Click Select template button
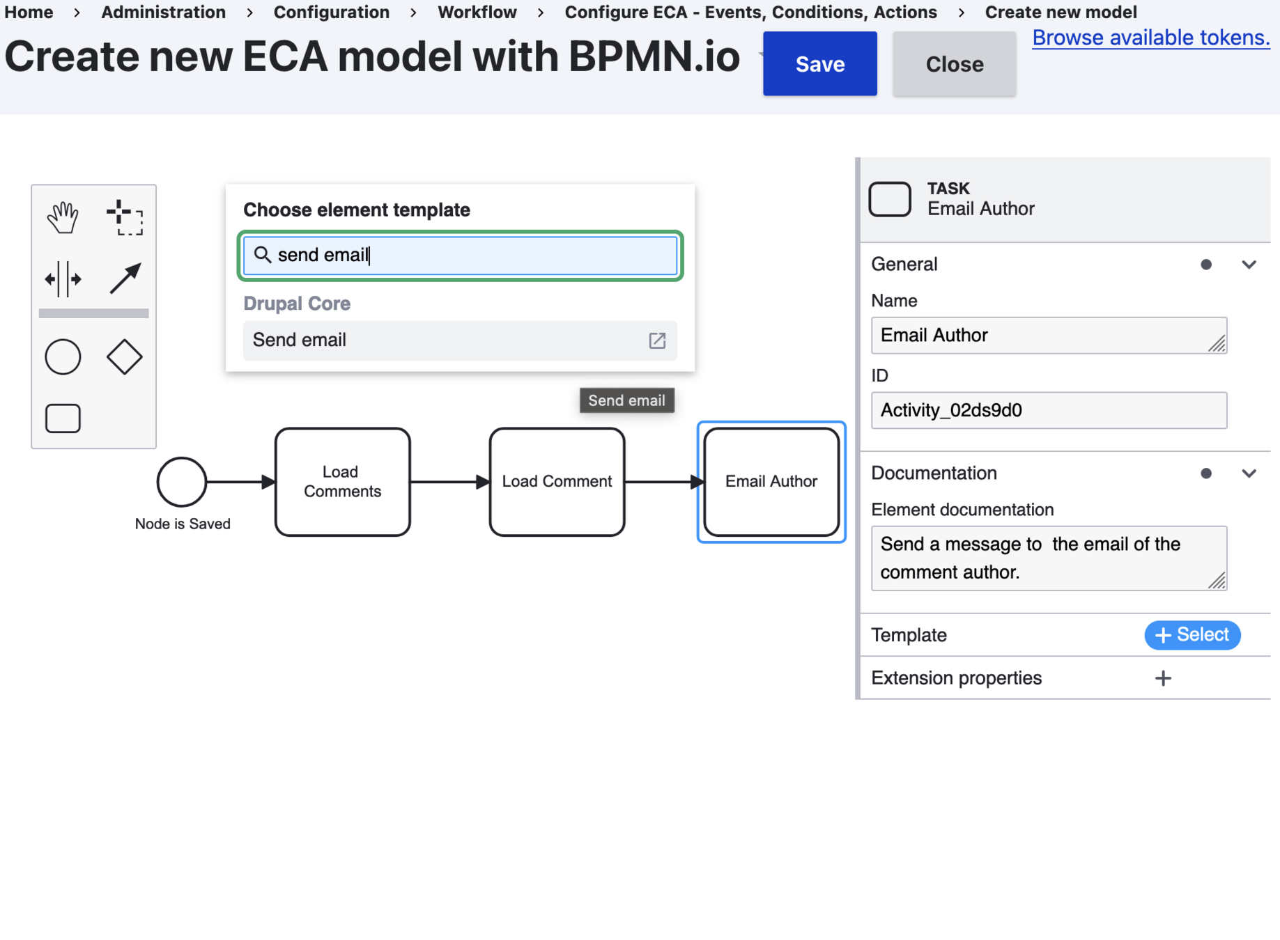 click(x=1192, y=635)
